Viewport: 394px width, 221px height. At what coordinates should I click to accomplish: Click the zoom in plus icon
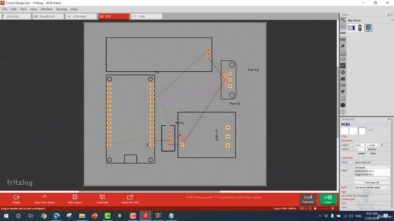click(332, 209)
